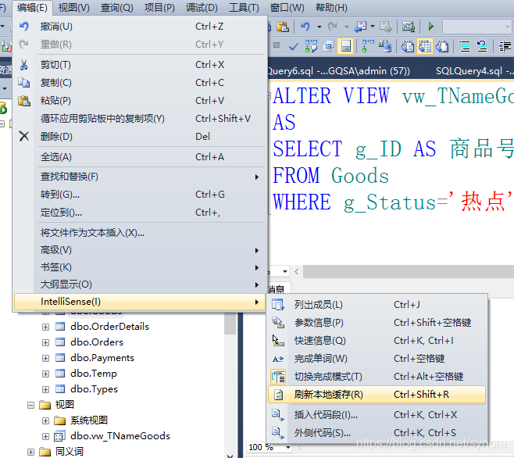The width and height of the screenshot is (514, 458).
Task: Click the WHERE g_Status line in the editor
Action: pos(392,202)
